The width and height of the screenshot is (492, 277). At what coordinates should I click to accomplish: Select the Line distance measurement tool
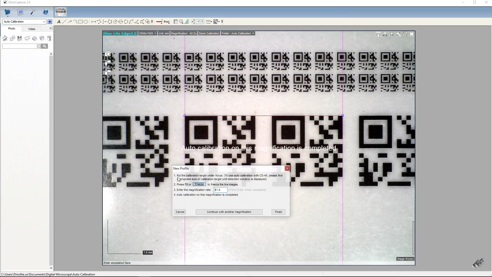(x=94, y=22)
